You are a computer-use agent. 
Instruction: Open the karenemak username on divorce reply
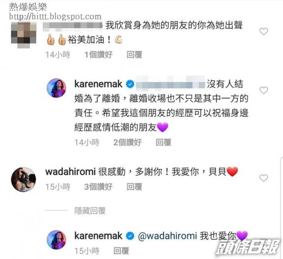tap(98, 84)
